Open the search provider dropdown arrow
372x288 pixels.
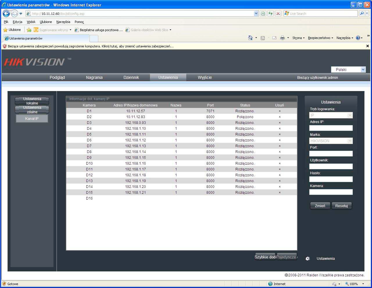click(x=367, y=13)
